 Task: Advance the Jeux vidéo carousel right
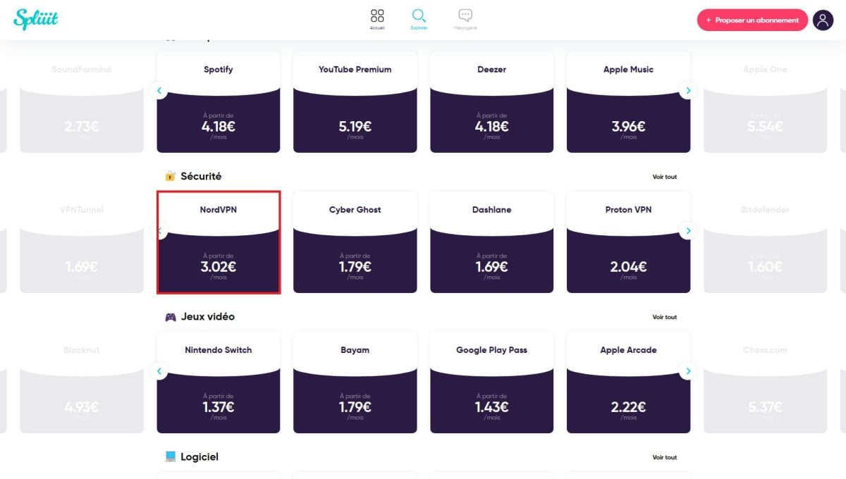(x=688, y=371)
